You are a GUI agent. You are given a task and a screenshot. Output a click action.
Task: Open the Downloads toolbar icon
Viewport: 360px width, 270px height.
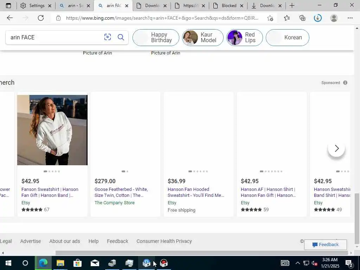click(318, 18)
